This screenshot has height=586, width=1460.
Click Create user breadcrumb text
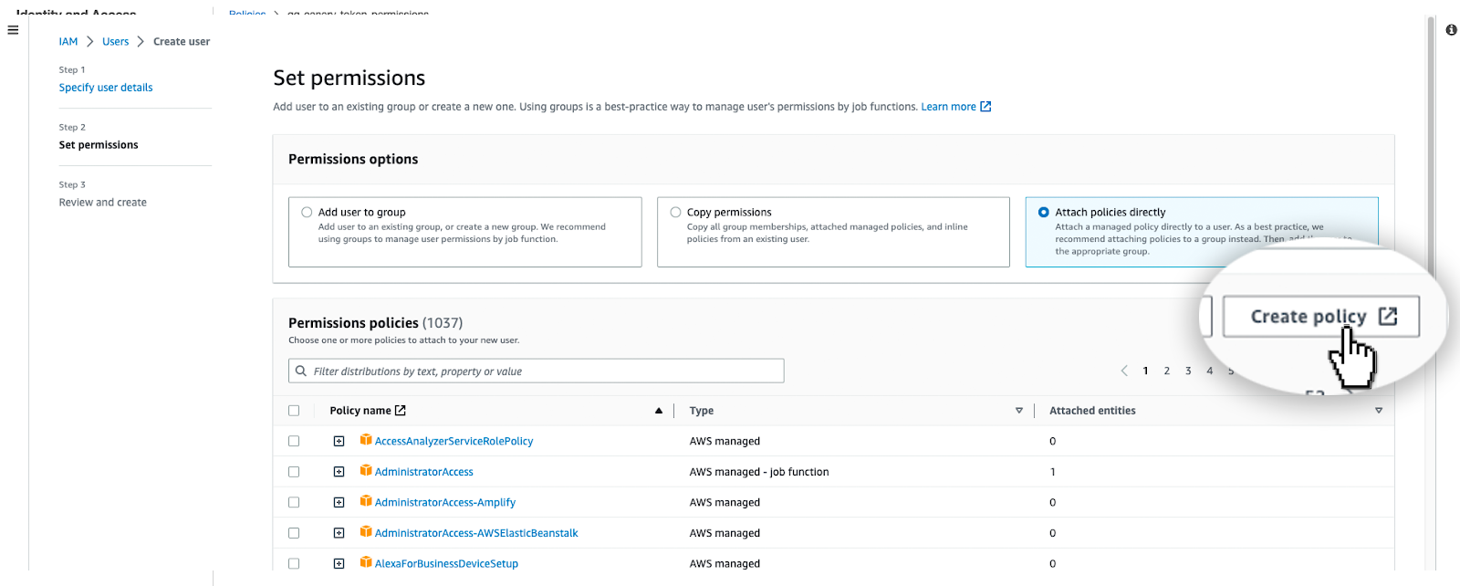pos(182,41)
